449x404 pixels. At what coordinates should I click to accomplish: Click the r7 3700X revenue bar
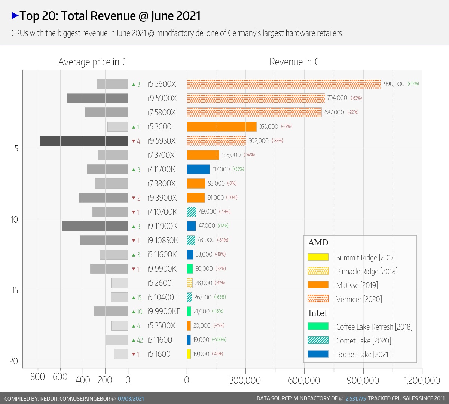coord(203,155)
